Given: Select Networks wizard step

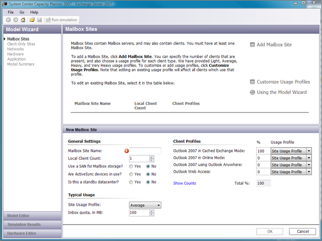Looking at the screenshot, I should 16,49.
